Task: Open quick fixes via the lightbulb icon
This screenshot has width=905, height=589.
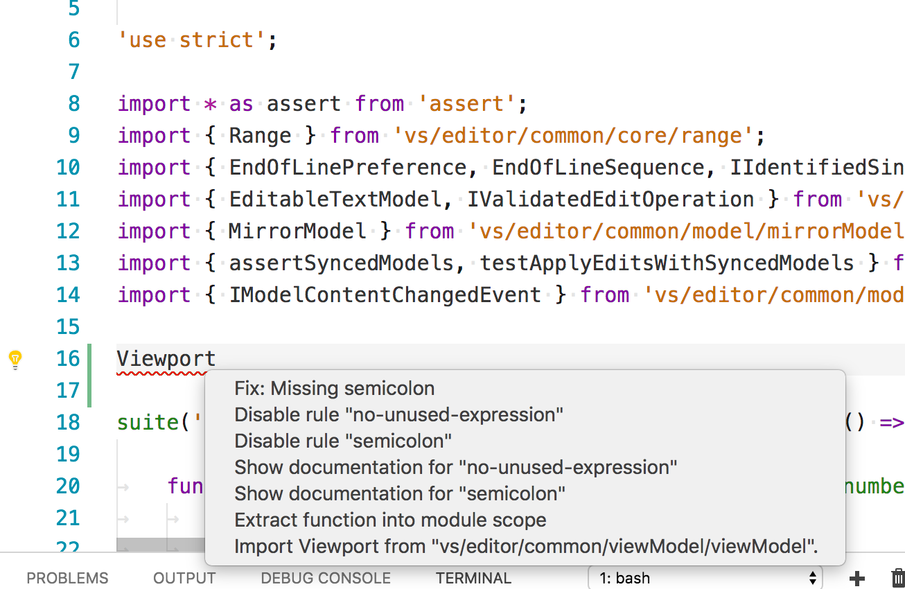Action: tap(15, 359)
